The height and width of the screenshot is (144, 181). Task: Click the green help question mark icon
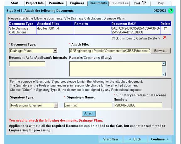[x=171, y=11]
